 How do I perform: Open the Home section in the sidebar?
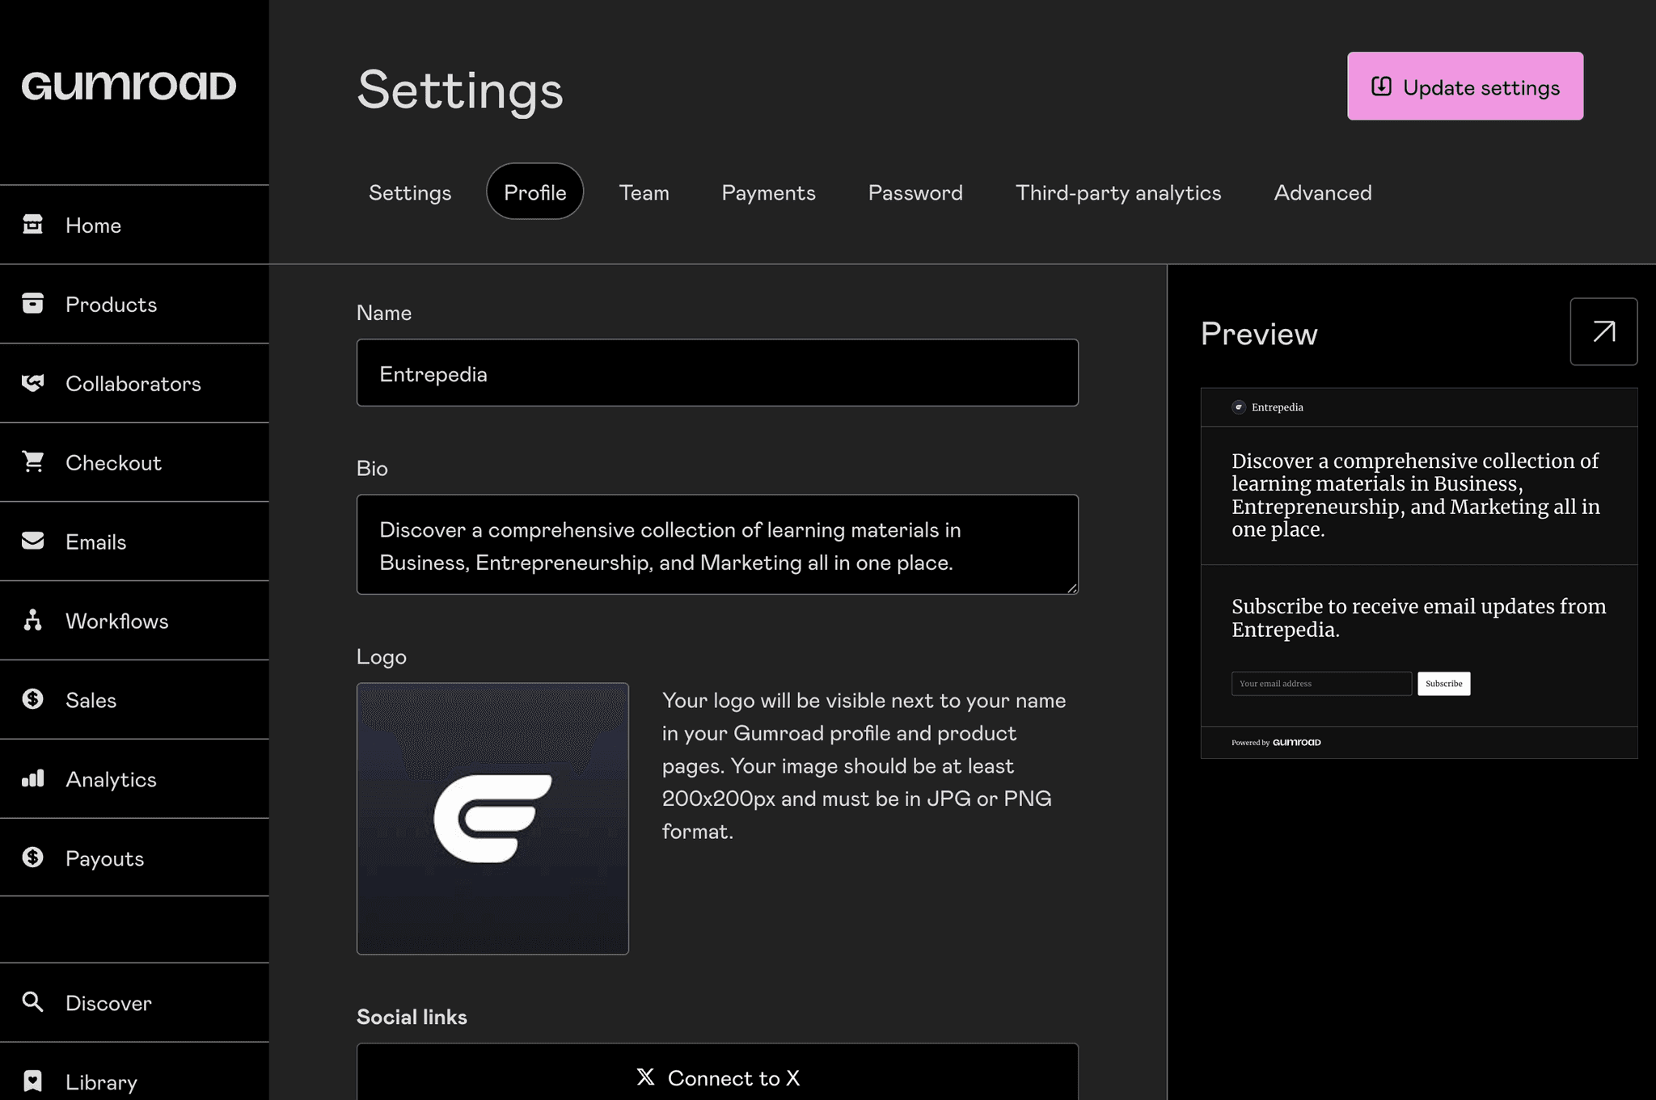[92, 225]
